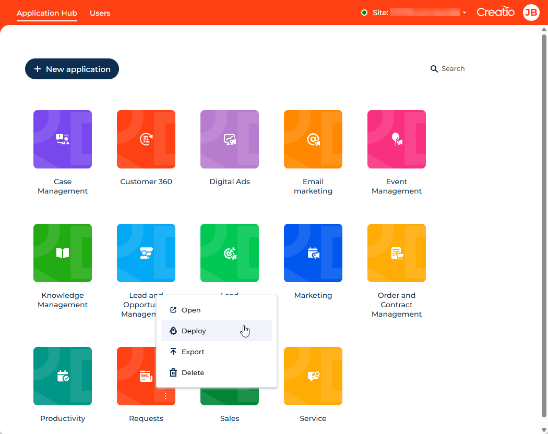
Task: Choose Export from the context menu
Action: [x=217, y=352]
